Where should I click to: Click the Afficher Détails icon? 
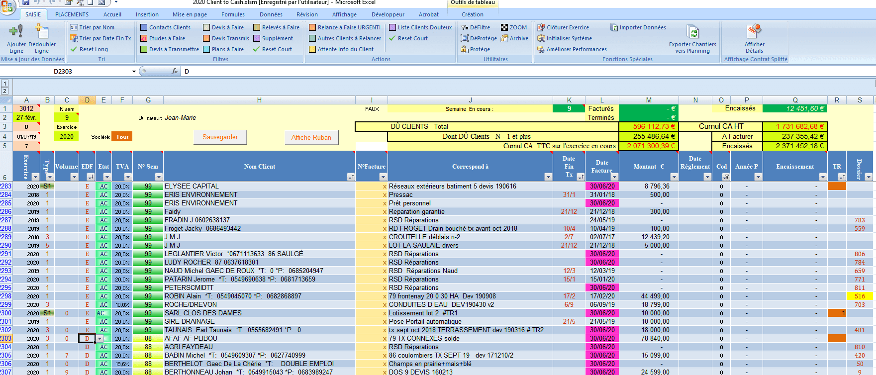pyautogui.click(x=754, y=32)
